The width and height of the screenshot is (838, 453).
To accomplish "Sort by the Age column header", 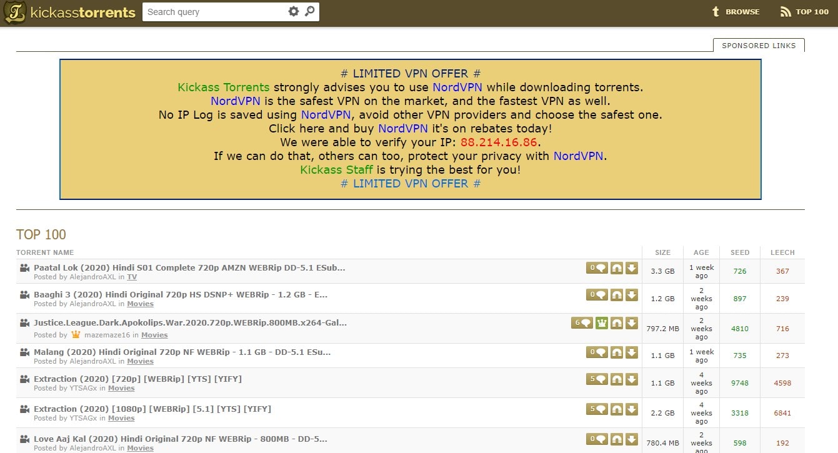I will (x=701, y=252).
